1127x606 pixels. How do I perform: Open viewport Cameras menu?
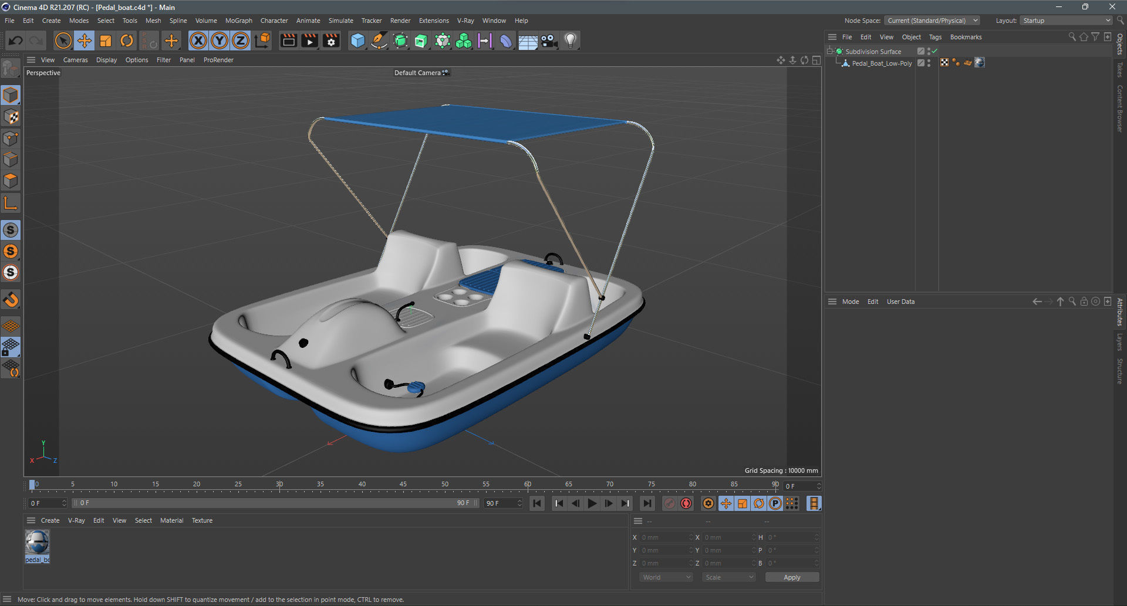coord(75,60)
